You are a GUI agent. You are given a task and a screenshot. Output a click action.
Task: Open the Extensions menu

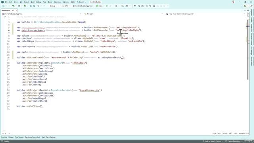coord(58,2)
